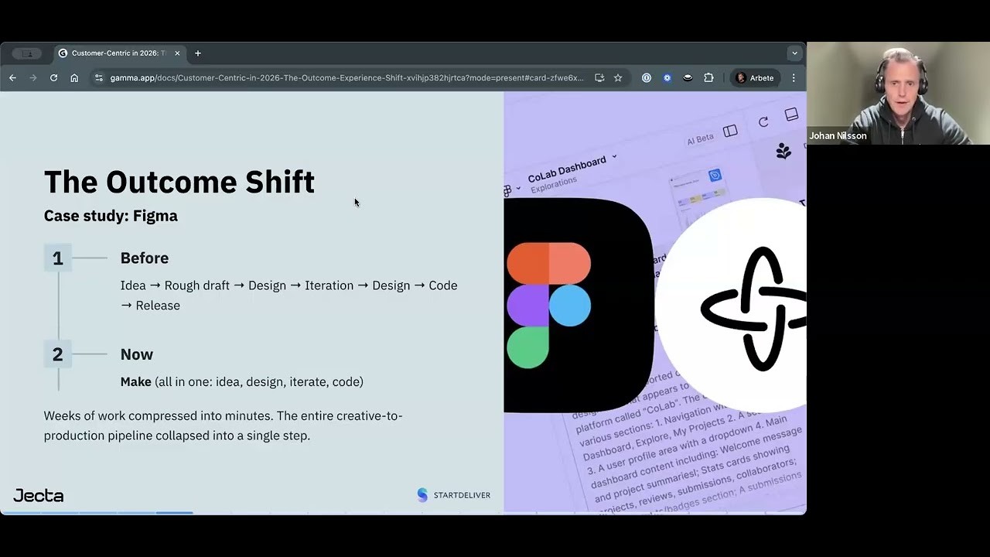Open the browser home page
The height and width of the screenshot is (557, 990).
(74, 78)
